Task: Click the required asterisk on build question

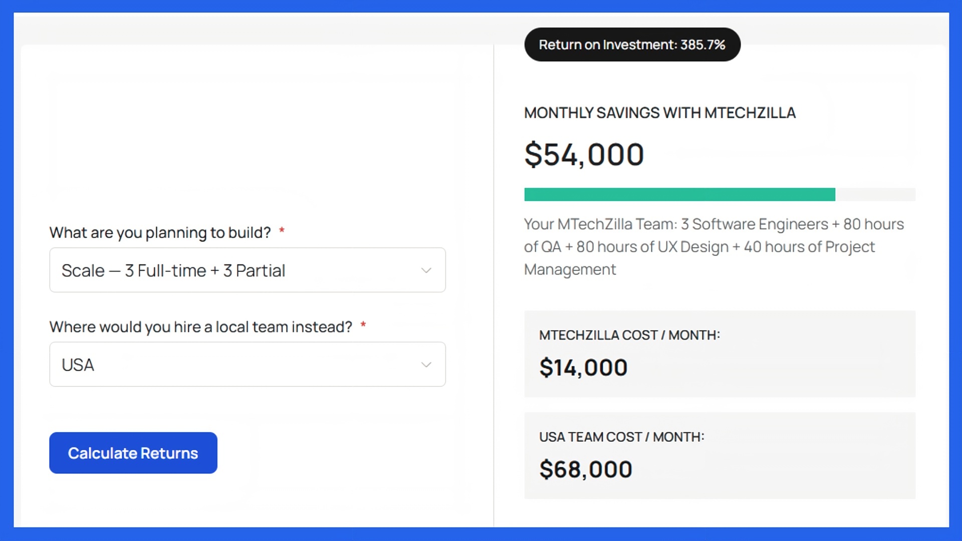Action: (x=282, y=231)
